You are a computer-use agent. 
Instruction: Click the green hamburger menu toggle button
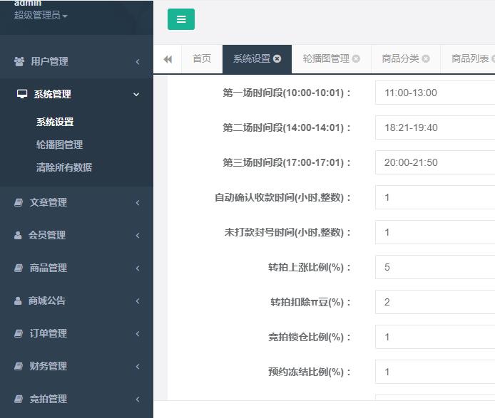(181, 19)
